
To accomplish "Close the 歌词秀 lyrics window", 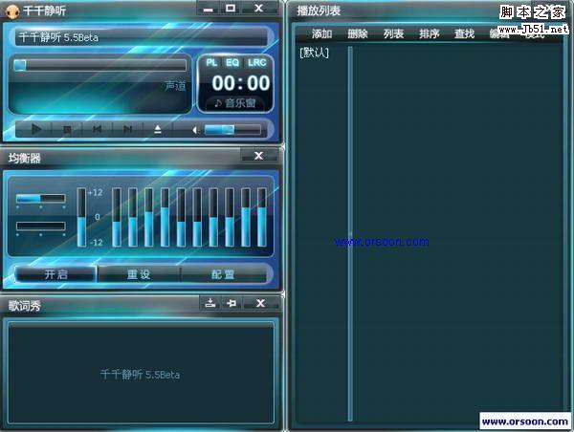I will [260, 303].
